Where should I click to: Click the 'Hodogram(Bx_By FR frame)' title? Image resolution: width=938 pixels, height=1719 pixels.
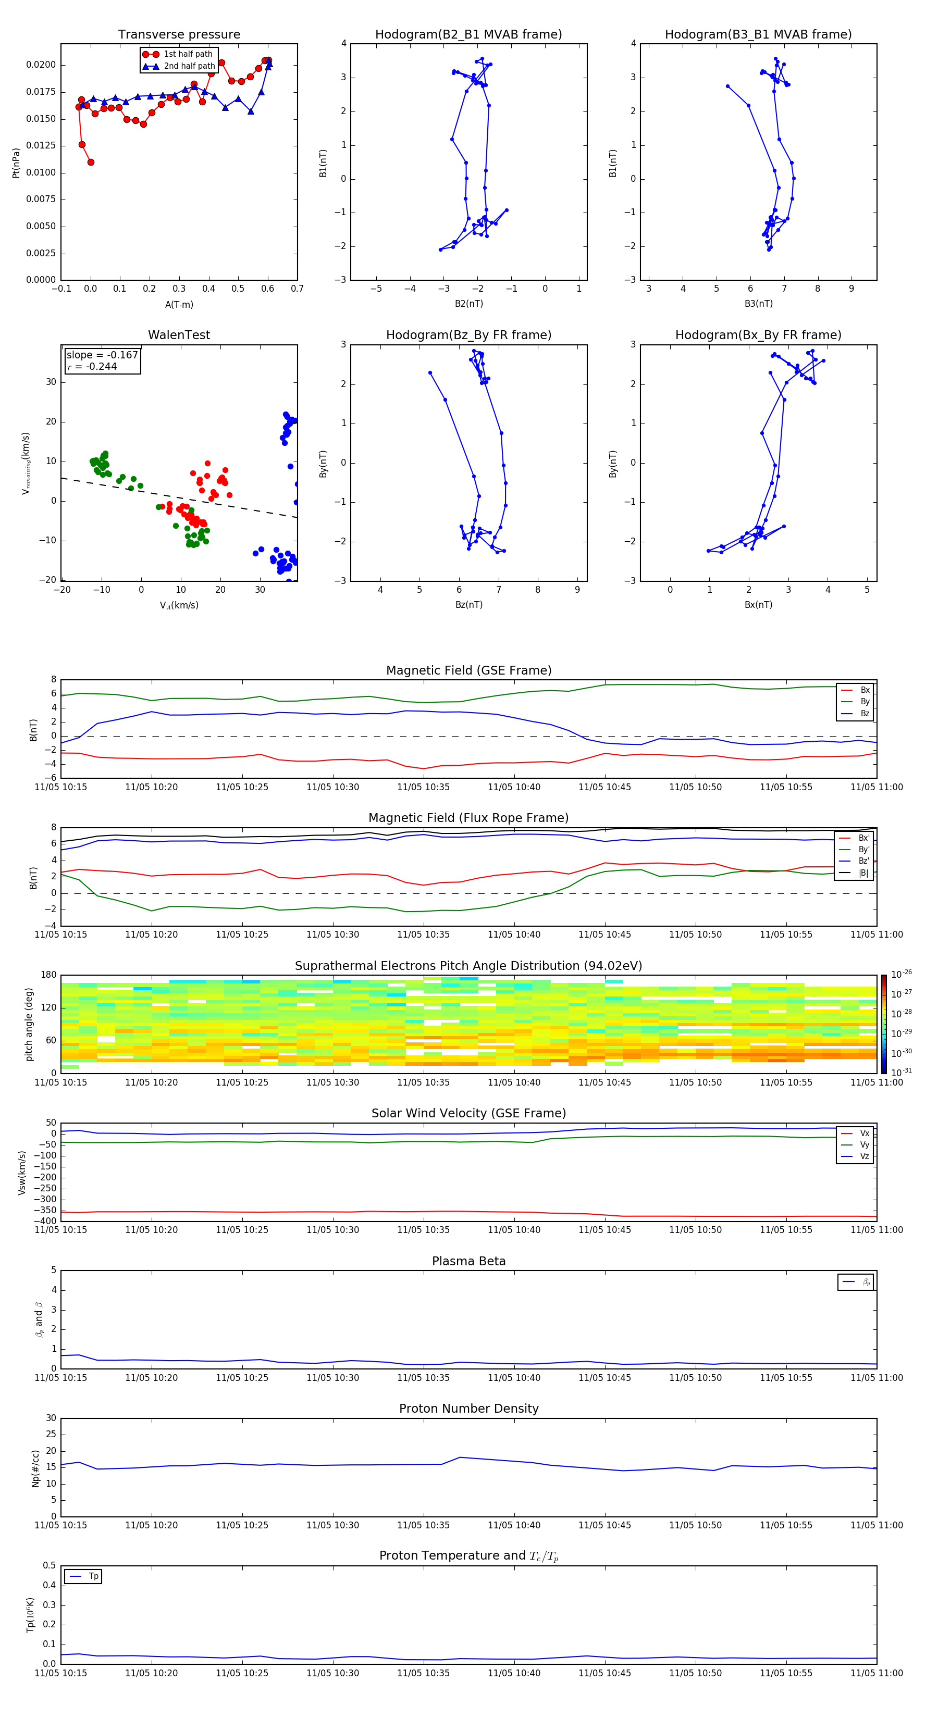[758, 335]
